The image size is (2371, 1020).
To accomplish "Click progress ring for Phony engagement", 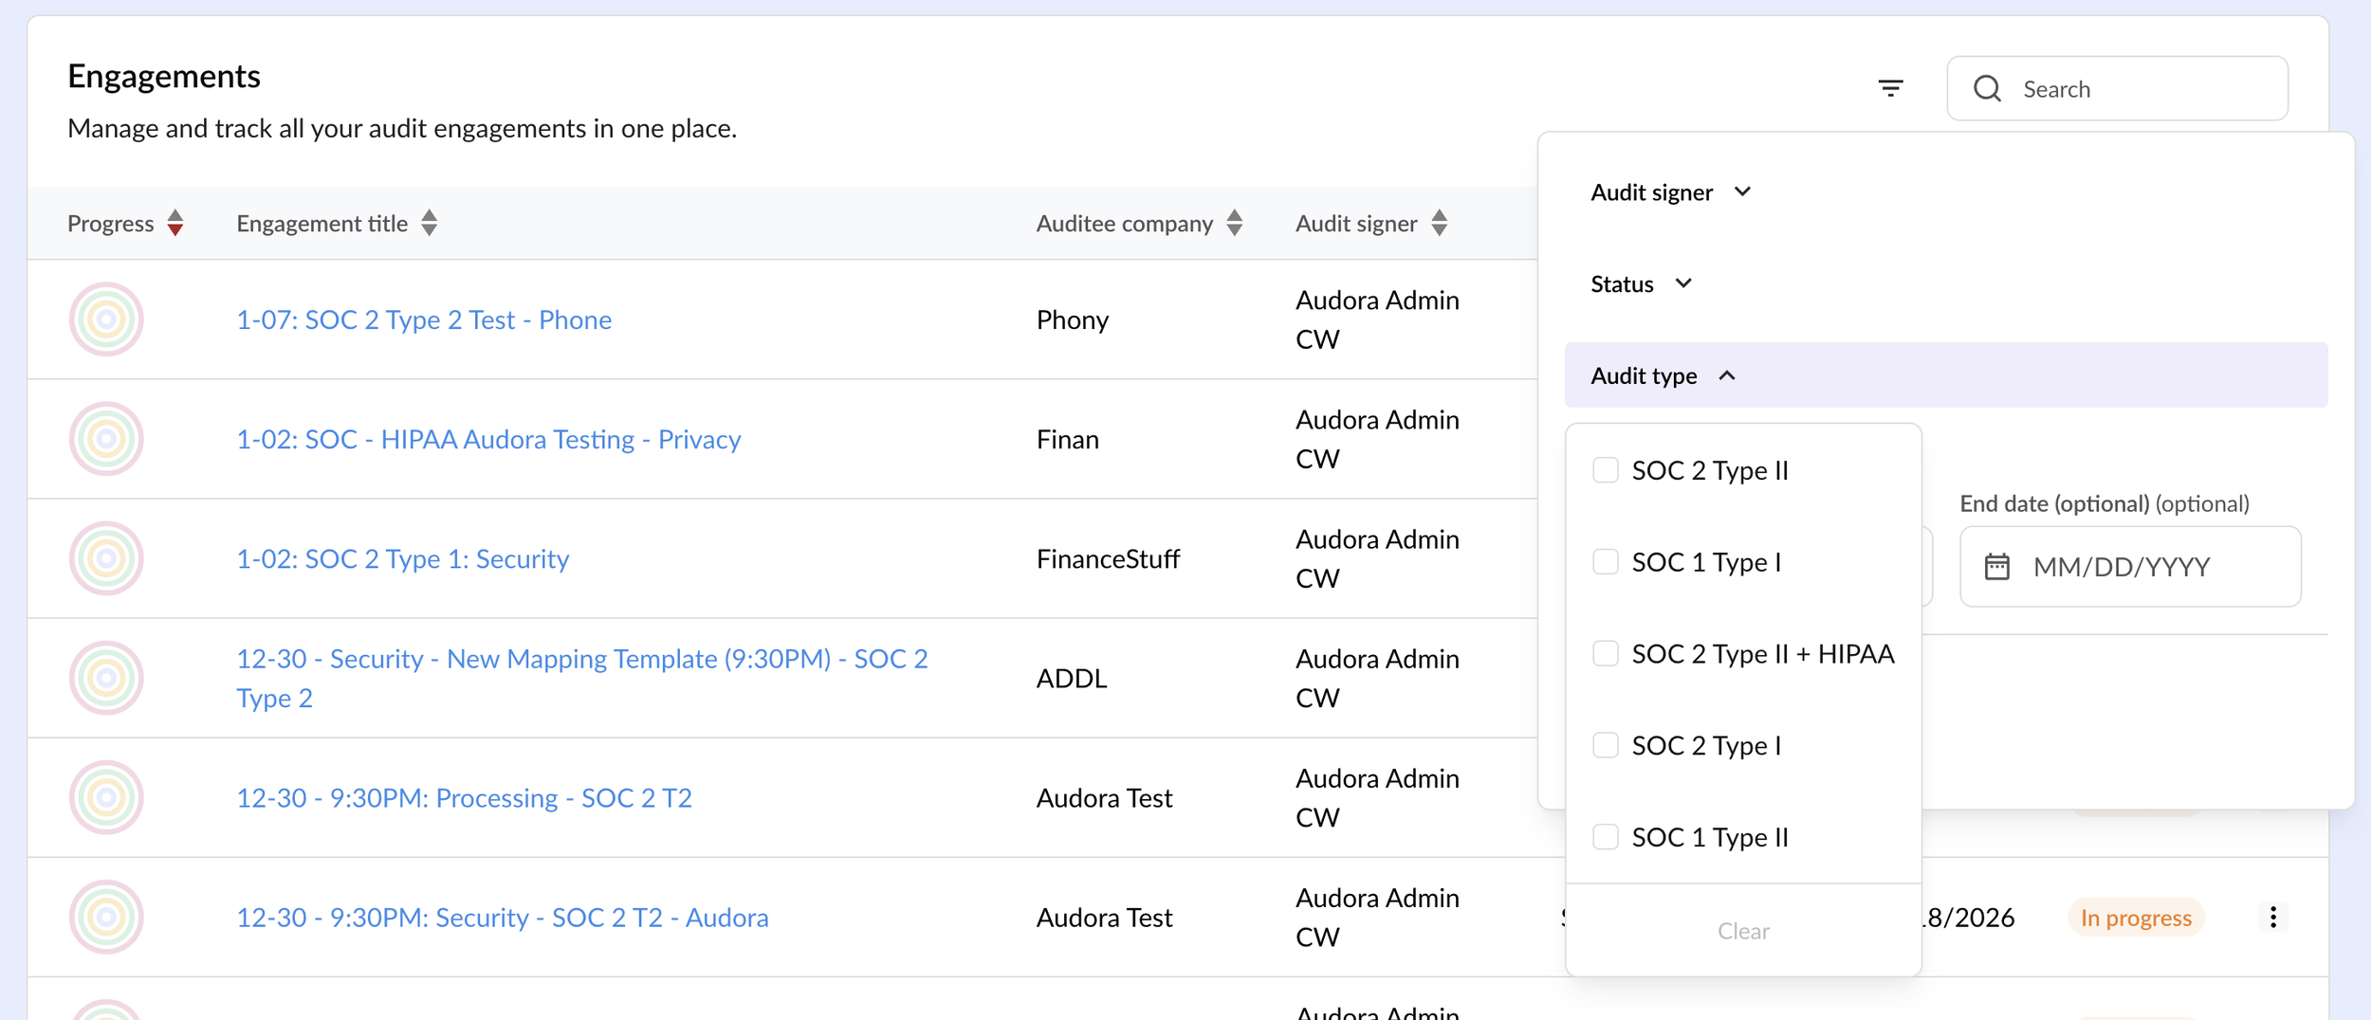I will 106,319.
